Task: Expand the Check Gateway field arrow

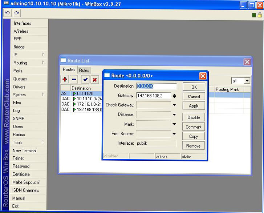Action: point(174,105)
